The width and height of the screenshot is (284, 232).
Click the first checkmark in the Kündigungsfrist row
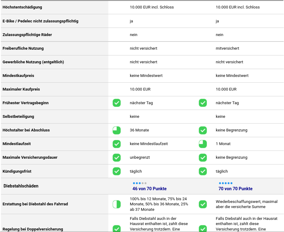coord(117,171)
